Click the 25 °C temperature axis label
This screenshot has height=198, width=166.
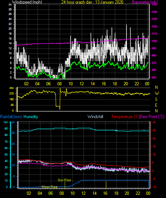154,131
